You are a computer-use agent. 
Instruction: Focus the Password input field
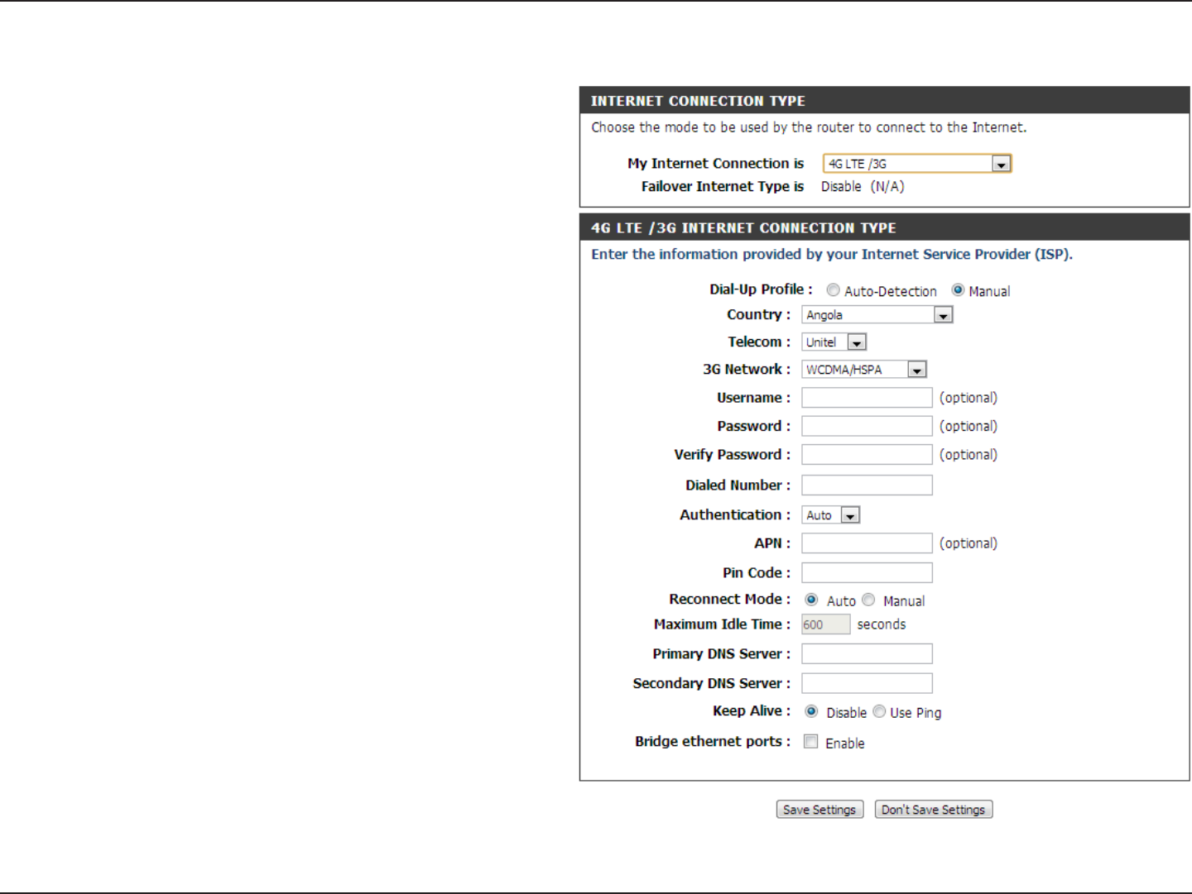[x=867, y=426]
